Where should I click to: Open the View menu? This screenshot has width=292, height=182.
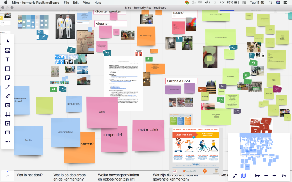pyautogui.click(x=86, y=3)
